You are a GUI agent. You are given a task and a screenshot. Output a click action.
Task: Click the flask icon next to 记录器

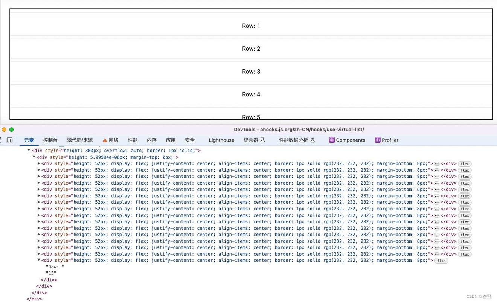click(x=263, y=140)
